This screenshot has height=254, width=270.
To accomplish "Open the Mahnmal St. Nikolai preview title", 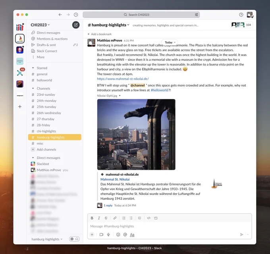I will point(115,179).
